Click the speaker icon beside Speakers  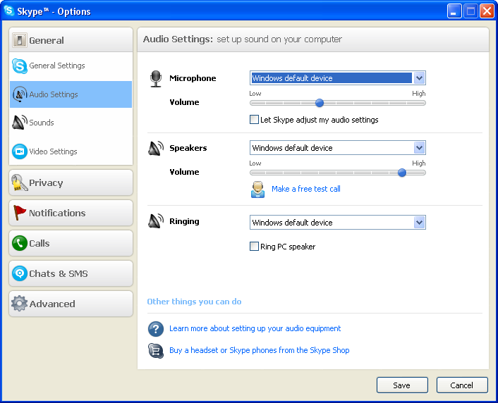(156, 148)
